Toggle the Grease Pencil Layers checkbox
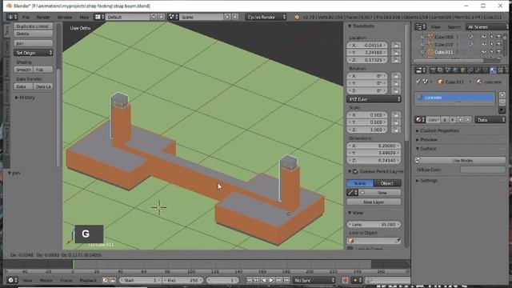 click(x=355, y=171)
